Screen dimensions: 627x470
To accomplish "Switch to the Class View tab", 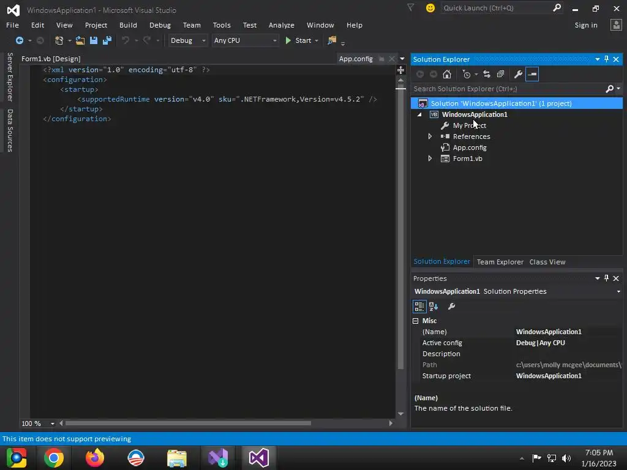I will coord(547,262).
